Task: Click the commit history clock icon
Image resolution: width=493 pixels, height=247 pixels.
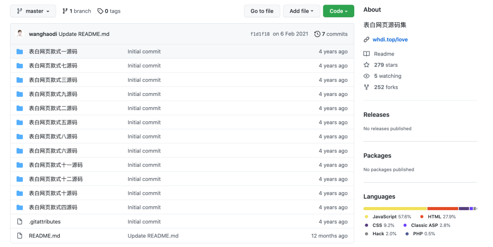Action: 317,34
